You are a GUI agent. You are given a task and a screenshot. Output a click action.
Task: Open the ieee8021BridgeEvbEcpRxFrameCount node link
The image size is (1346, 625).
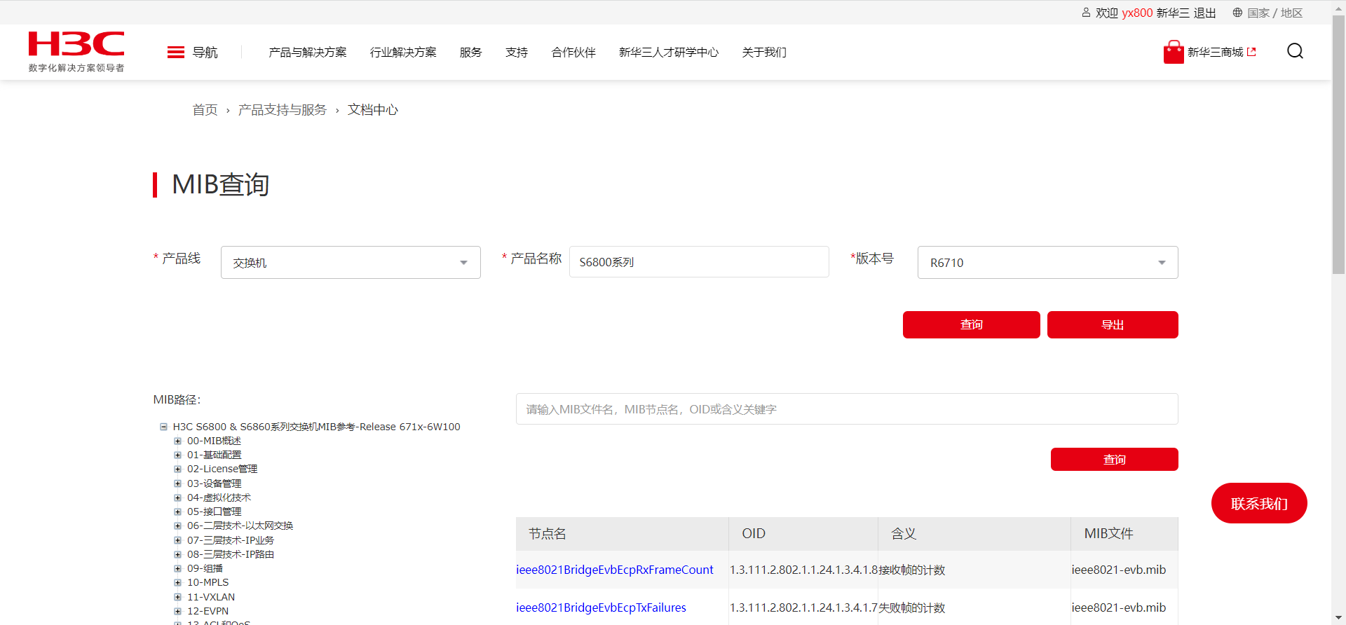click(615, 570)
